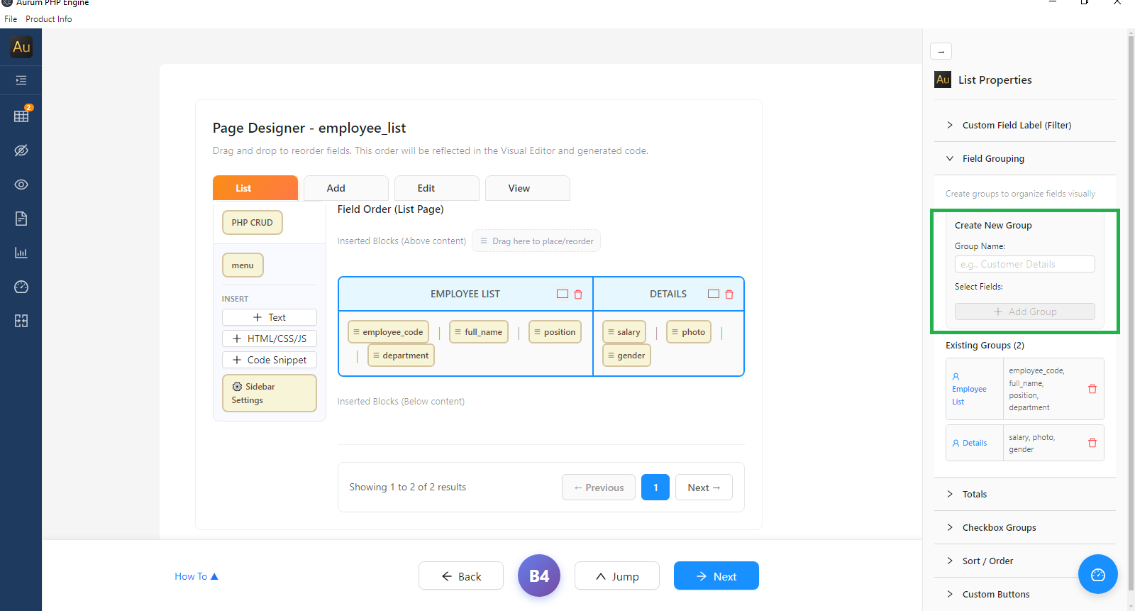
Task: Delete Employee List from Existing Groups
Action: coord(1092,389)
